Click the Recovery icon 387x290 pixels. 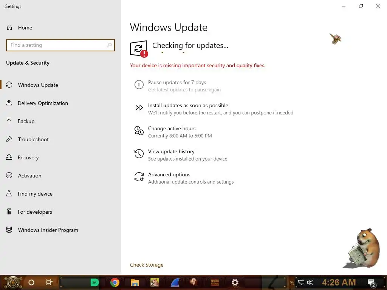point(9,157)
